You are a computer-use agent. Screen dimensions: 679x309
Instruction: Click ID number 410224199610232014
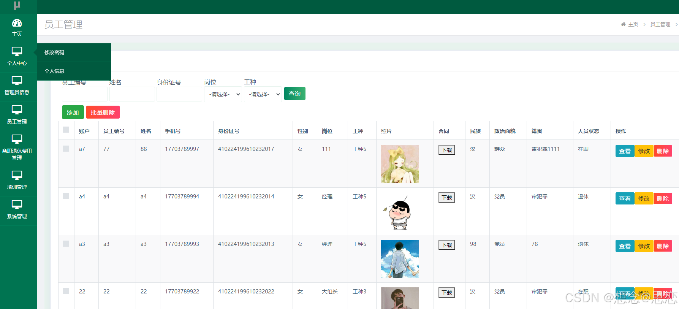click(246, 196)
